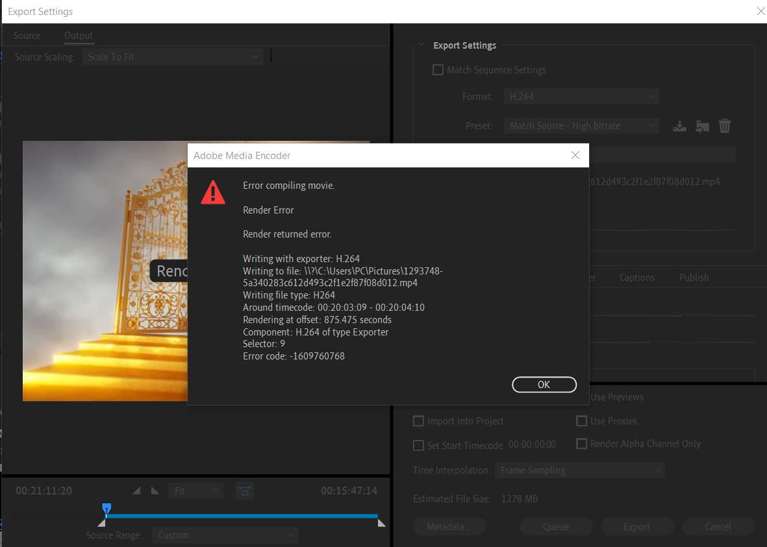767x547 pixels.
Task: Switch to the Source tab
Action: point(27,36)
